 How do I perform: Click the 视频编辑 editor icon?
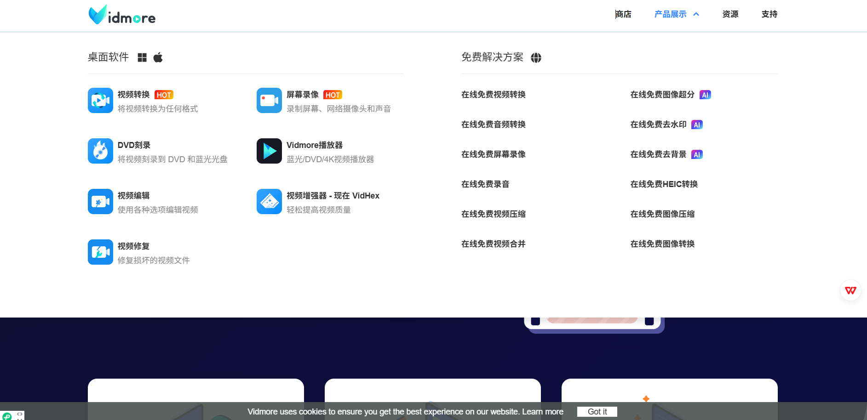pos(100,201)
